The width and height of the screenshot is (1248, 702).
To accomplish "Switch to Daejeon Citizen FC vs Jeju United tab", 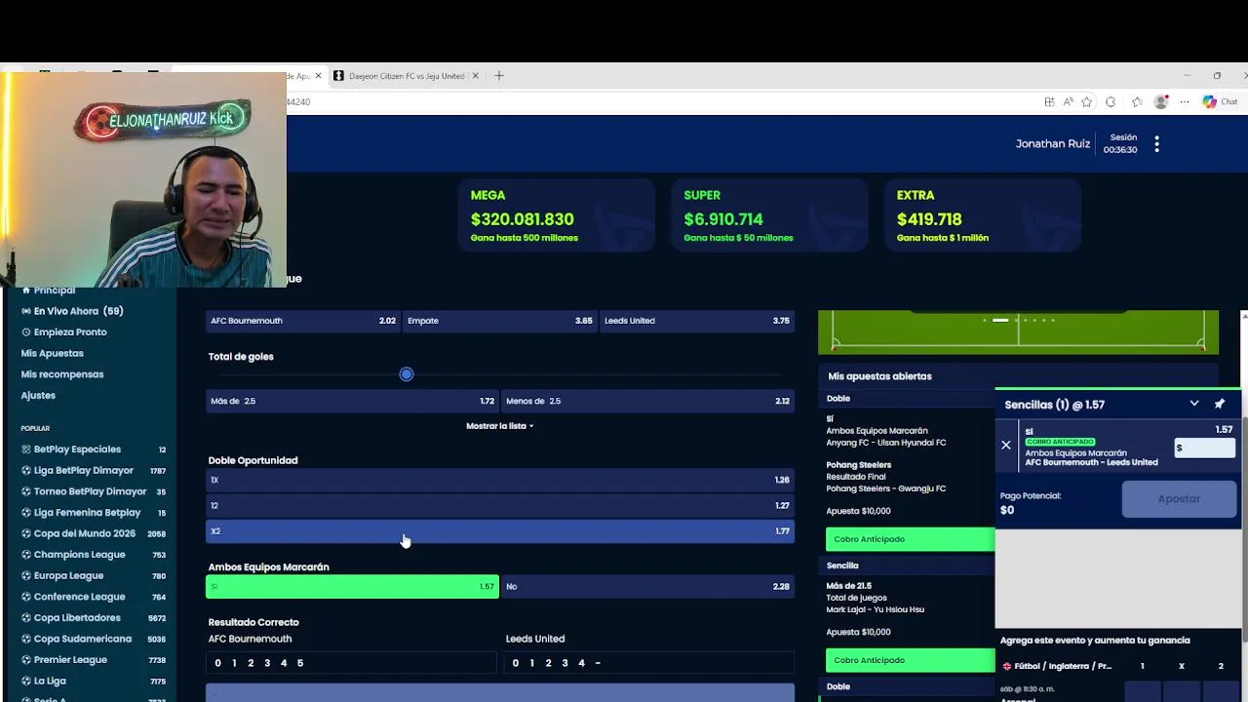I will (407, 76).
